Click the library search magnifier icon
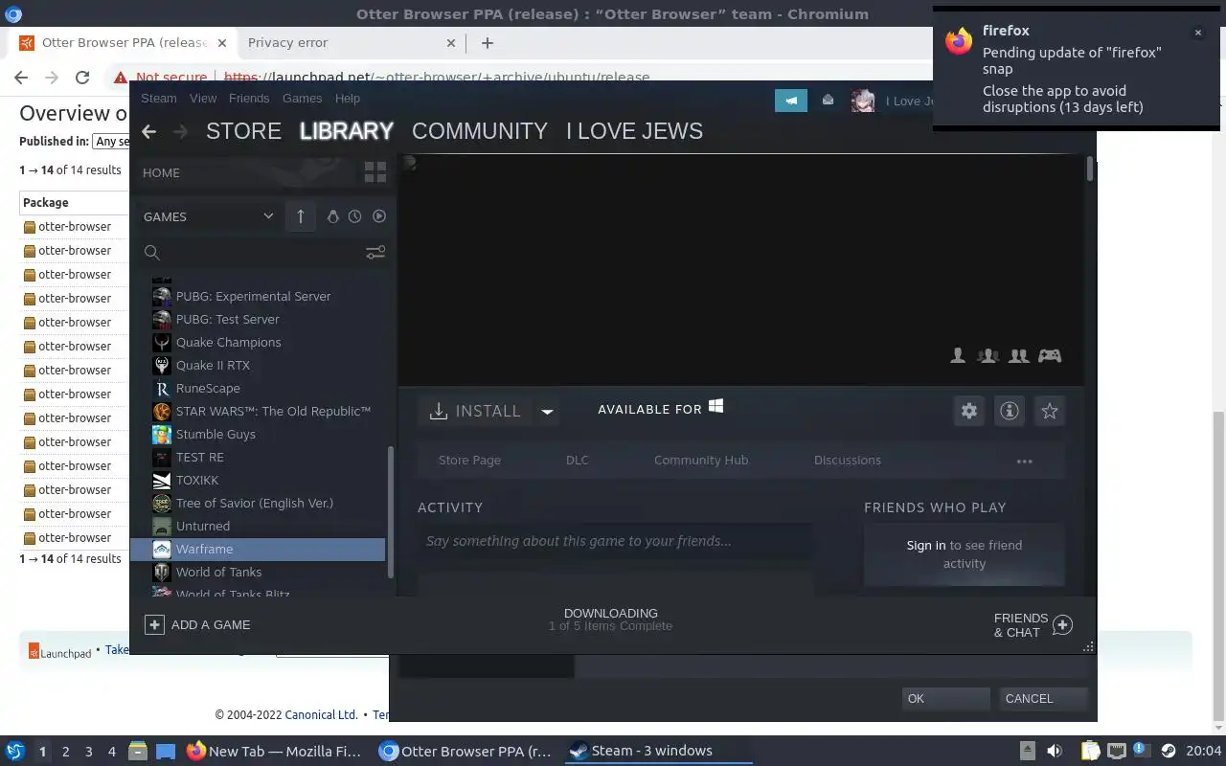Image resolution: width=1226 pixels, height=766 pixels. pos(151,252)
